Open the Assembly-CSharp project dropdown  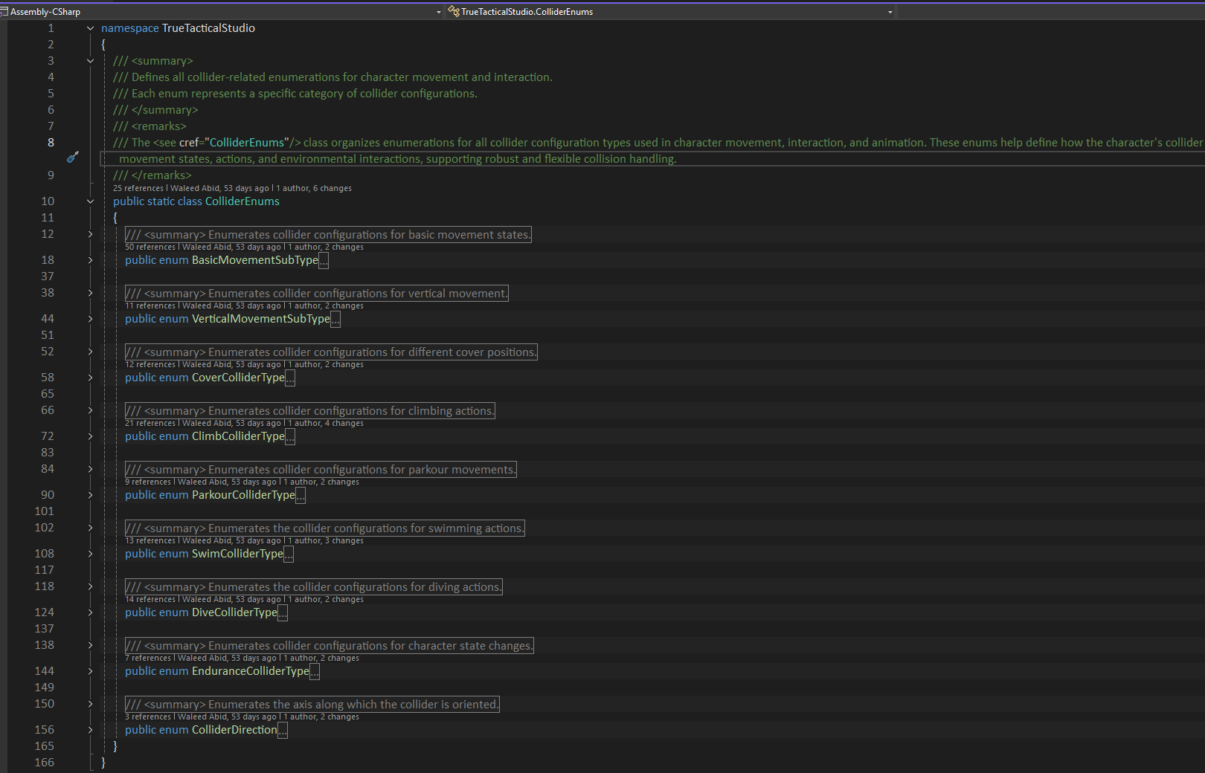coord(438,12)
